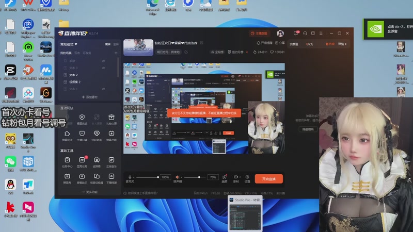
Task: Open the 常规模式 mode dropdown
Action: pyautogui.click(x=69, y=44)
